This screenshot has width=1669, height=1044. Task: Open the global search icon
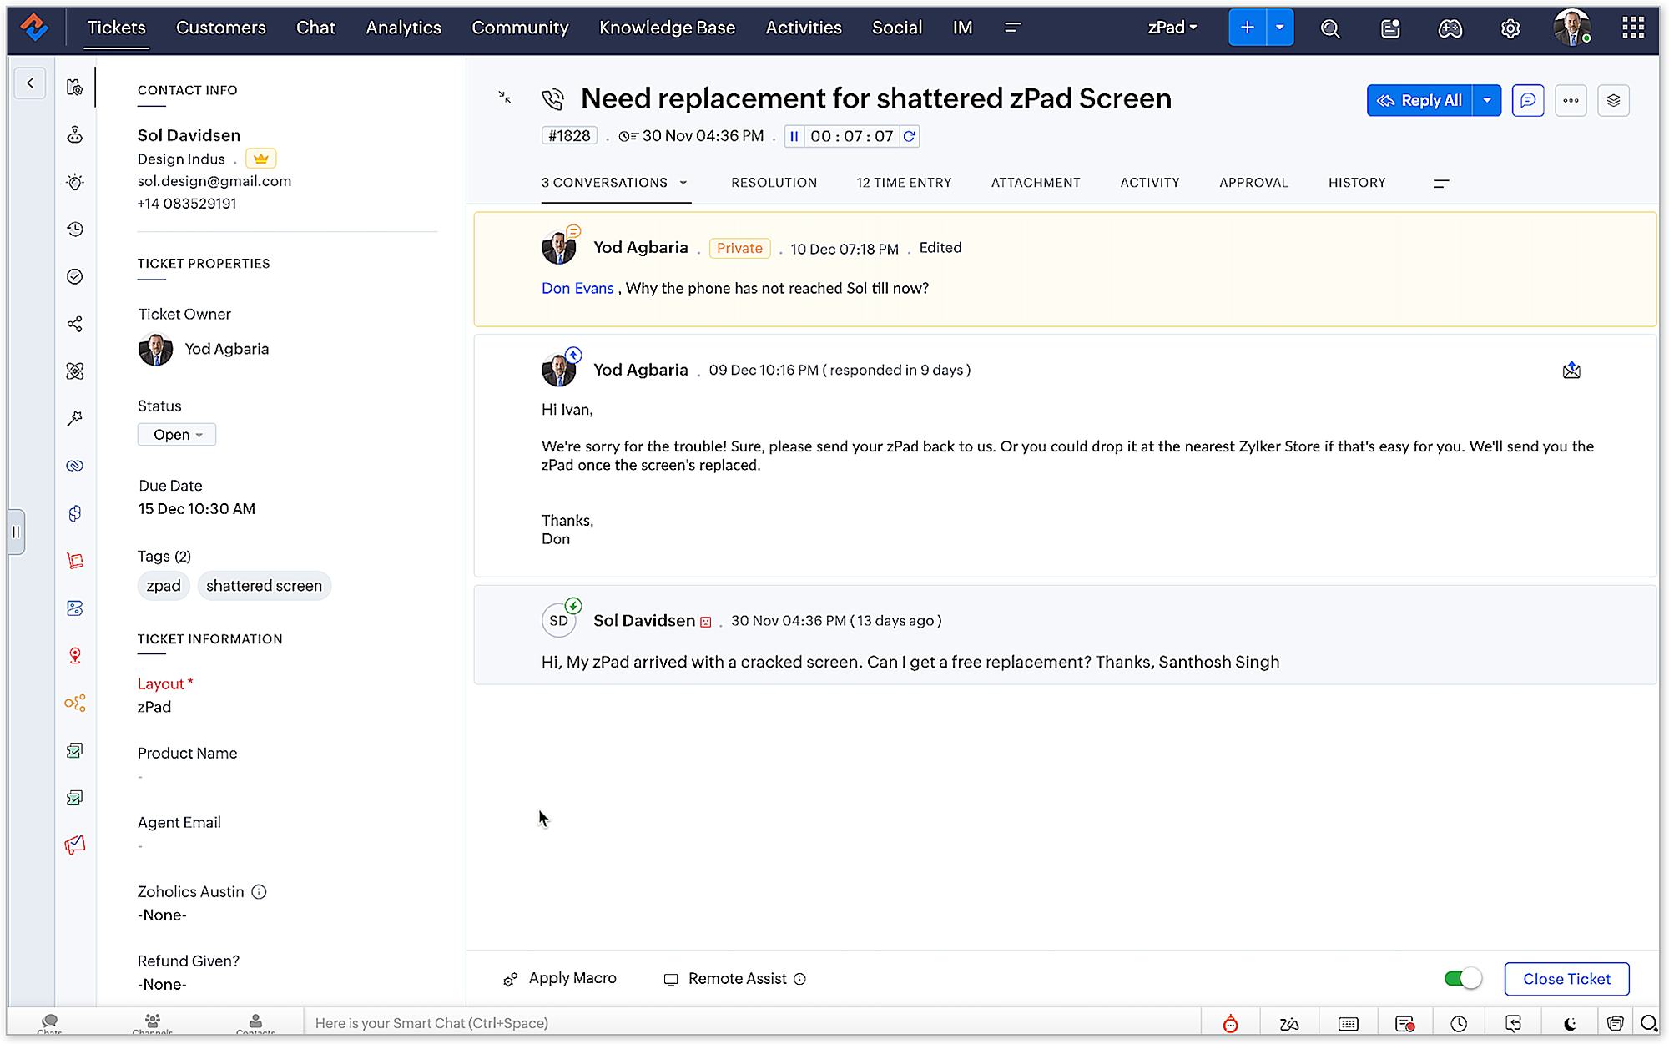coord(1330,28)
